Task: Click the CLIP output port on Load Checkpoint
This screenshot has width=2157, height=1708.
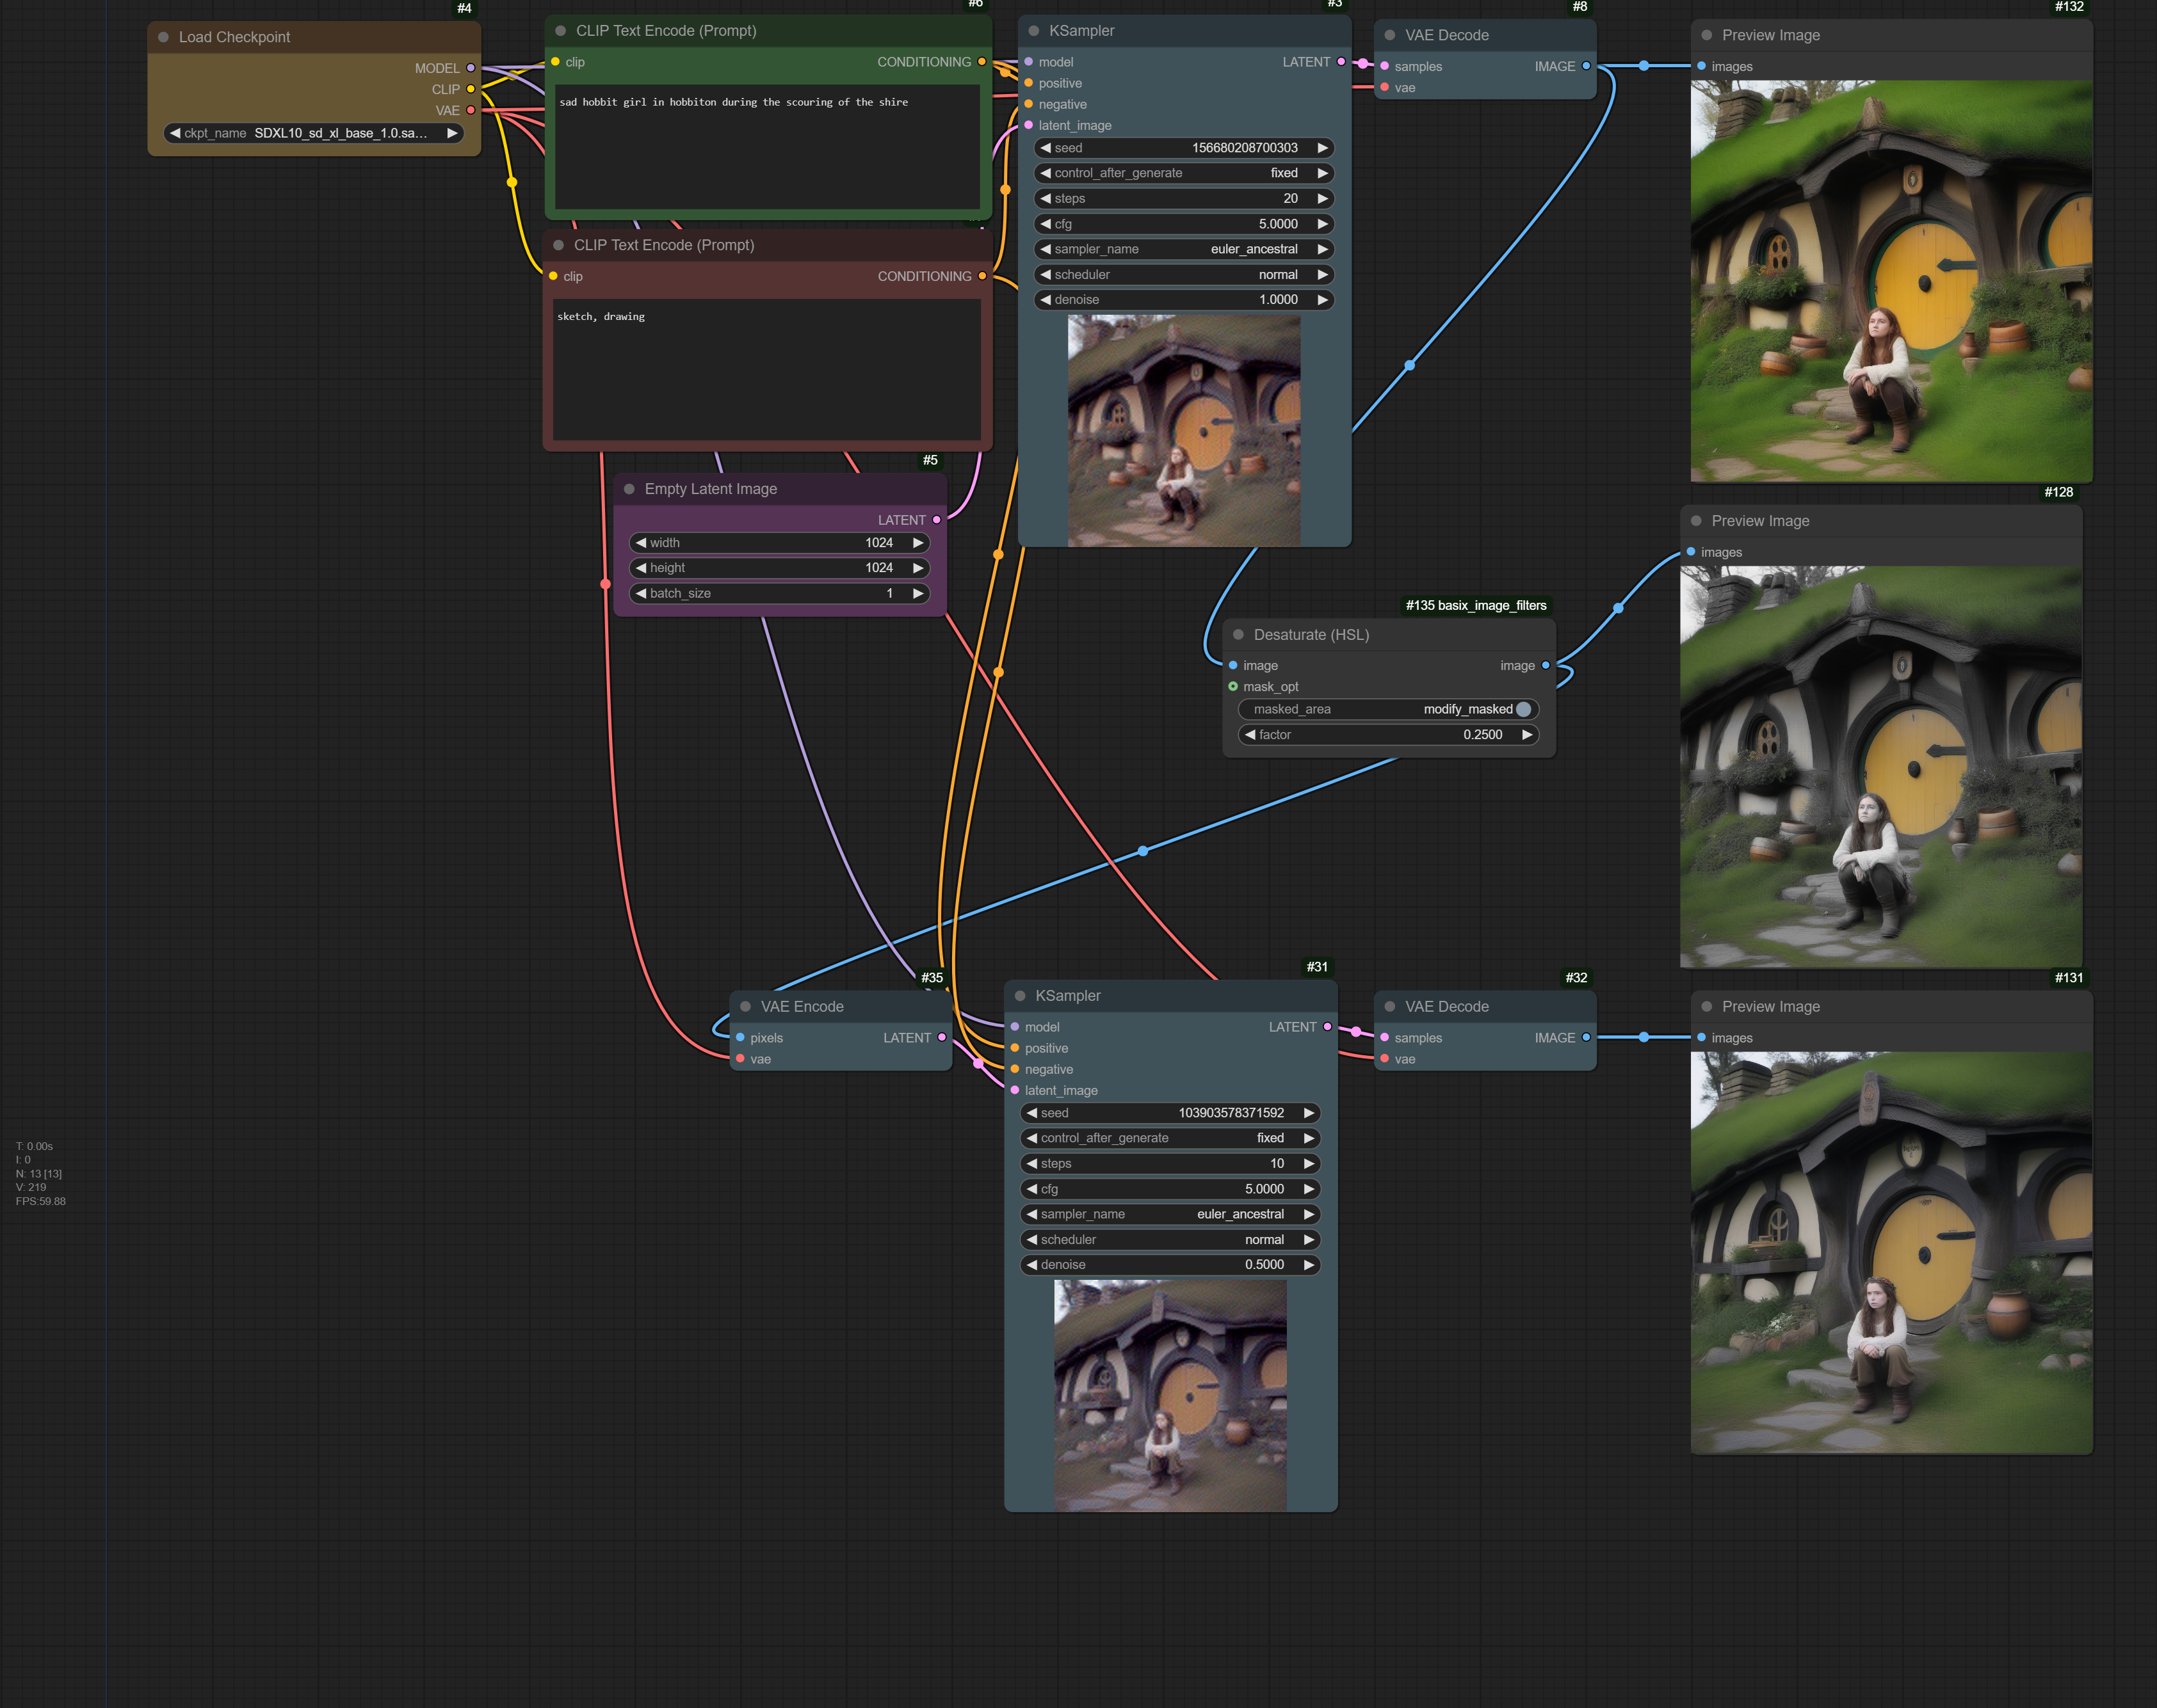Action: (471, 89)
